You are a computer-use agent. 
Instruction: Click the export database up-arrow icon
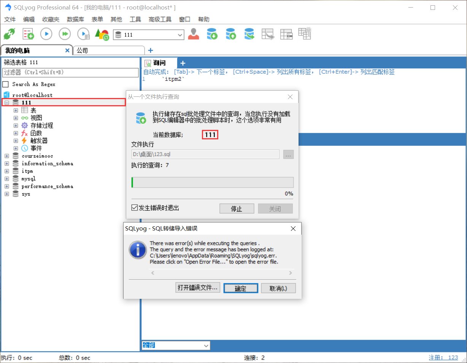coord(231,34)
